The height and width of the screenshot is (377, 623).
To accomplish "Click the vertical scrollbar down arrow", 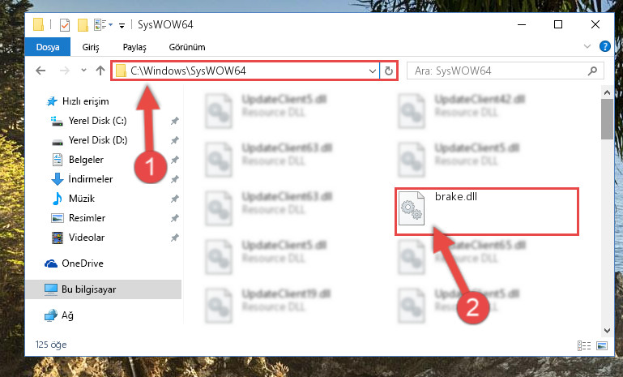I will [607, 331].
